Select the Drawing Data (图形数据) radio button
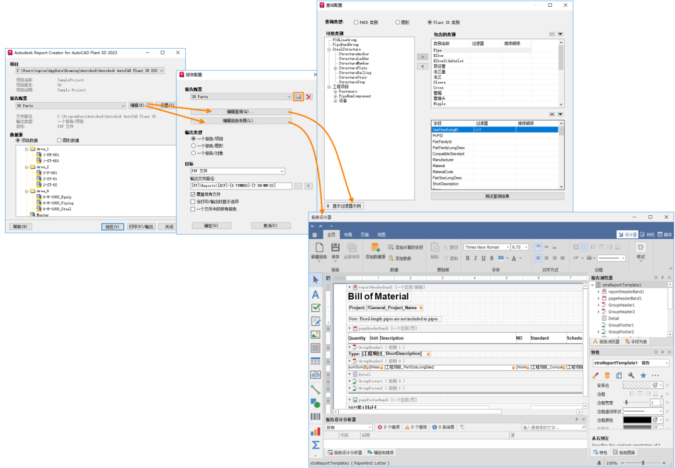The width and height of the screenshot is (675, 468). (x=59, y=141)
